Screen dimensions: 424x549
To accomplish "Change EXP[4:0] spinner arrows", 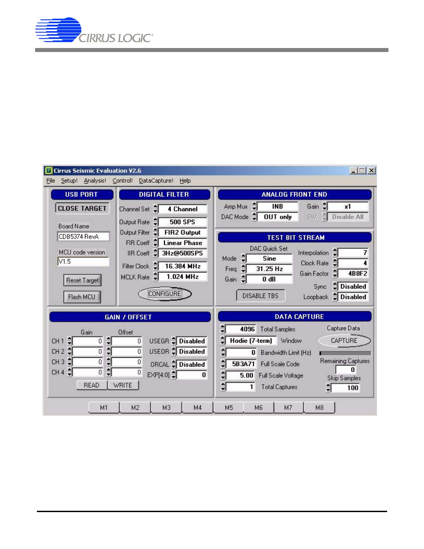I will pyautogui.click(x=174, y=375).
